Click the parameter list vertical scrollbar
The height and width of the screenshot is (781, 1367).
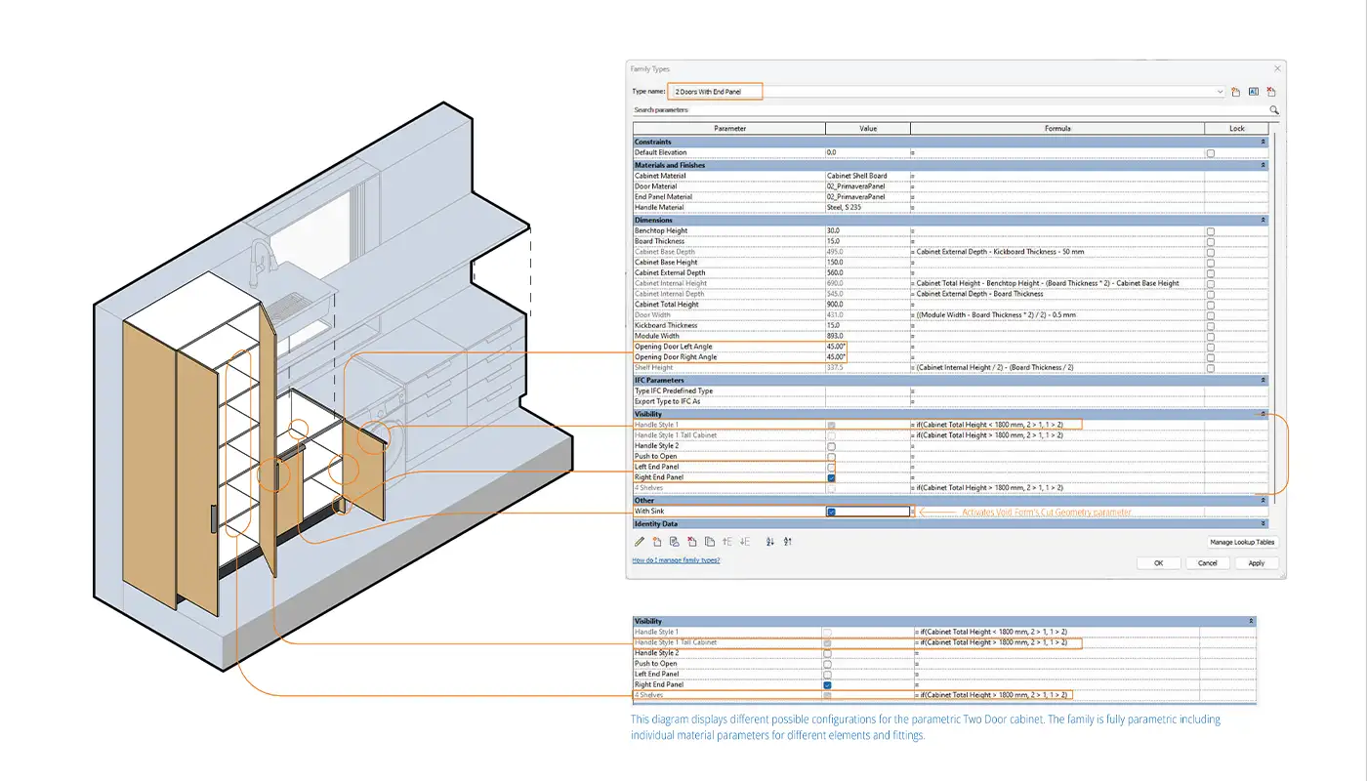[1273, 293]
